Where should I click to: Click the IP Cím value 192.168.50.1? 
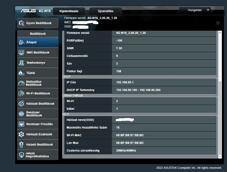click(x=125, y=82)
